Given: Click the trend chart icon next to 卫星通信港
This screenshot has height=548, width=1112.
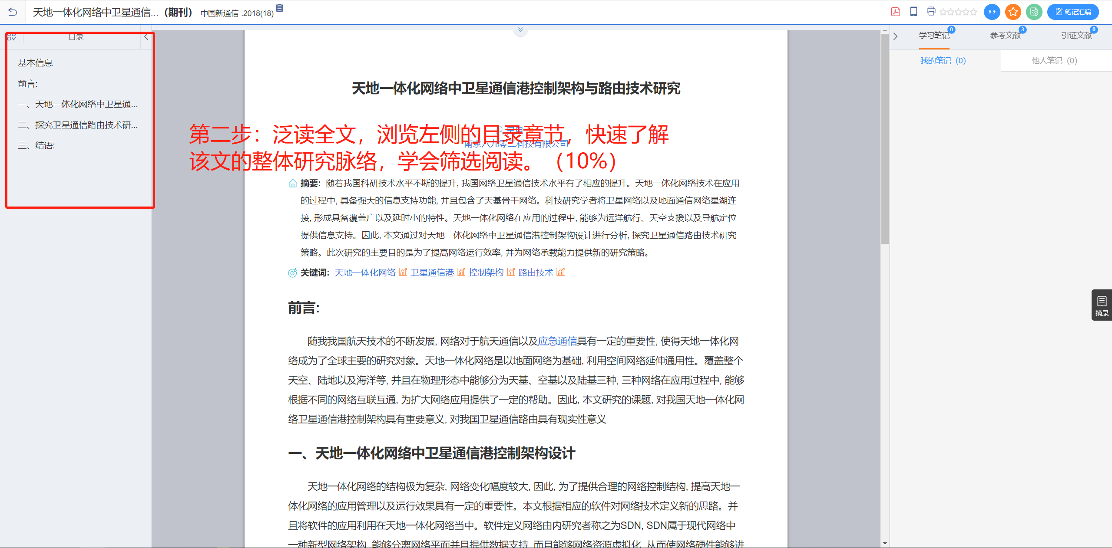Looking at the screenshot, I should click(x=461, y=272).
